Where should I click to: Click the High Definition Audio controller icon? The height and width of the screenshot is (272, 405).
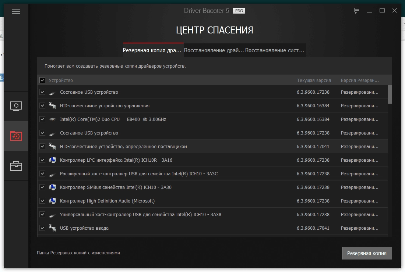click(x=52, y=201)
